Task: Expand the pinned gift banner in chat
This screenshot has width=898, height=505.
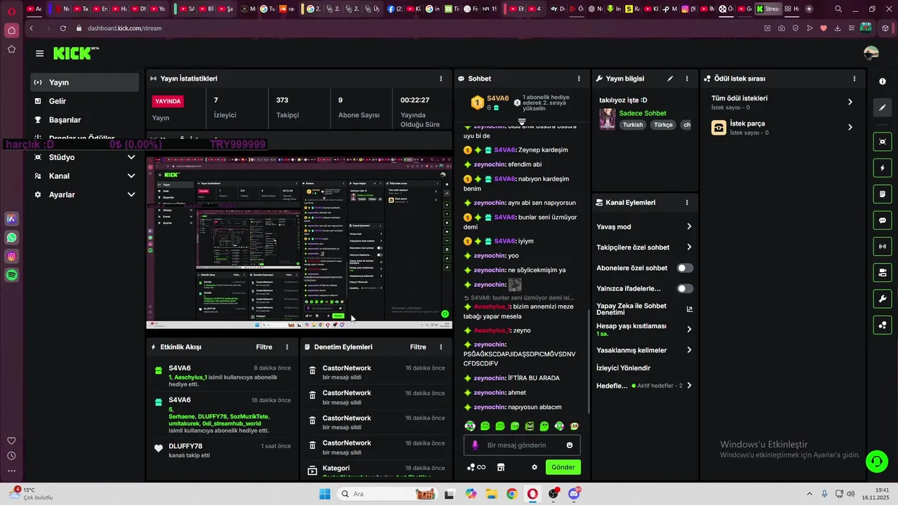Action: point(521,121)
